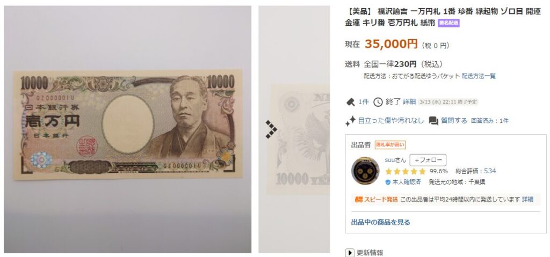This screenshot has width=550, height=257.
Task: Click the blue verified shield icon
Action: [388, 182]
